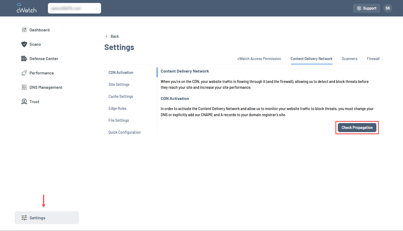
Task: Open Dashboard from the sidebar
Action: pyautogui.click(x=39, y=30)
